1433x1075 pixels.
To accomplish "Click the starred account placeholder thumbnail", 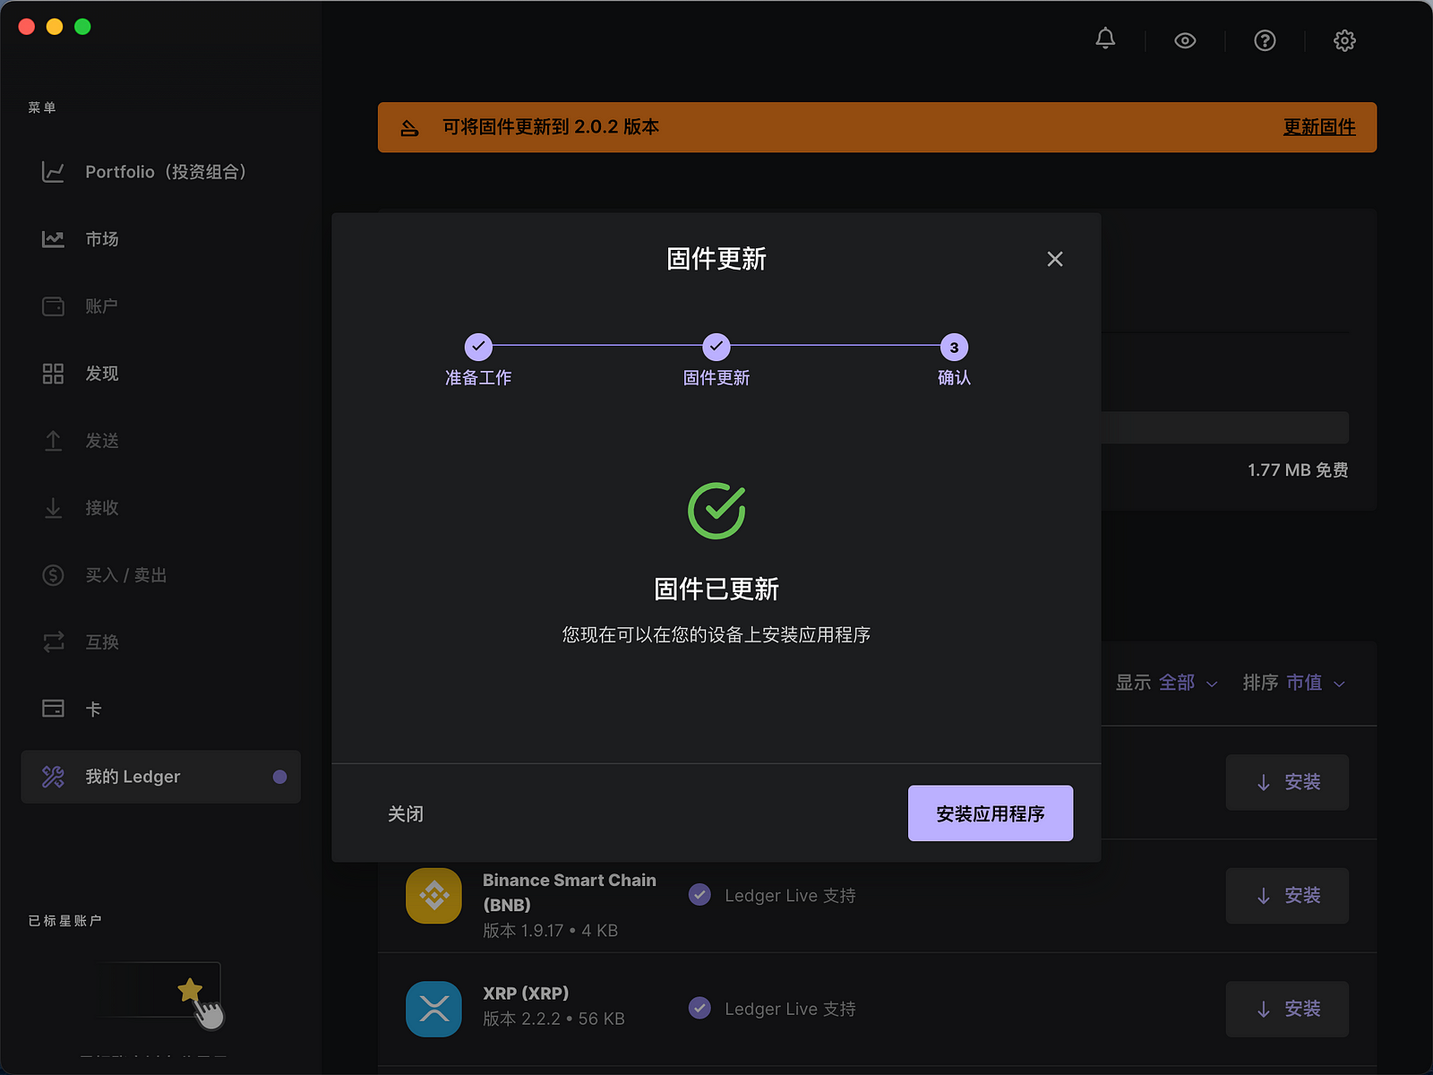I will (x=159, y=990).
